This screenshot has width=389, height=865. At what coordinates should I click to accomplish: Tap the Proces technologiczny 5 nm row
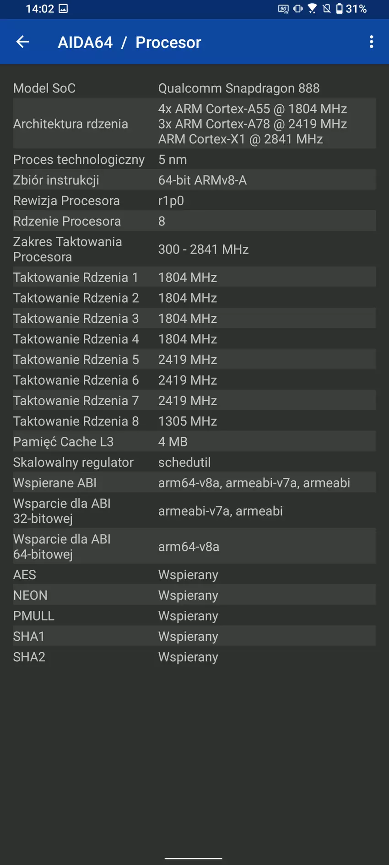194,159
